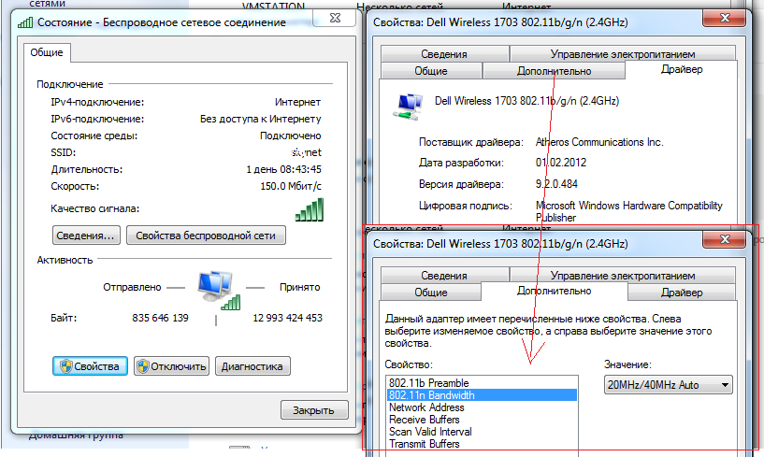Image resolution: width=764 pixels, height=457 pixels.
Task: Select Scan Valid Interval property
Action: click(430, 432)
